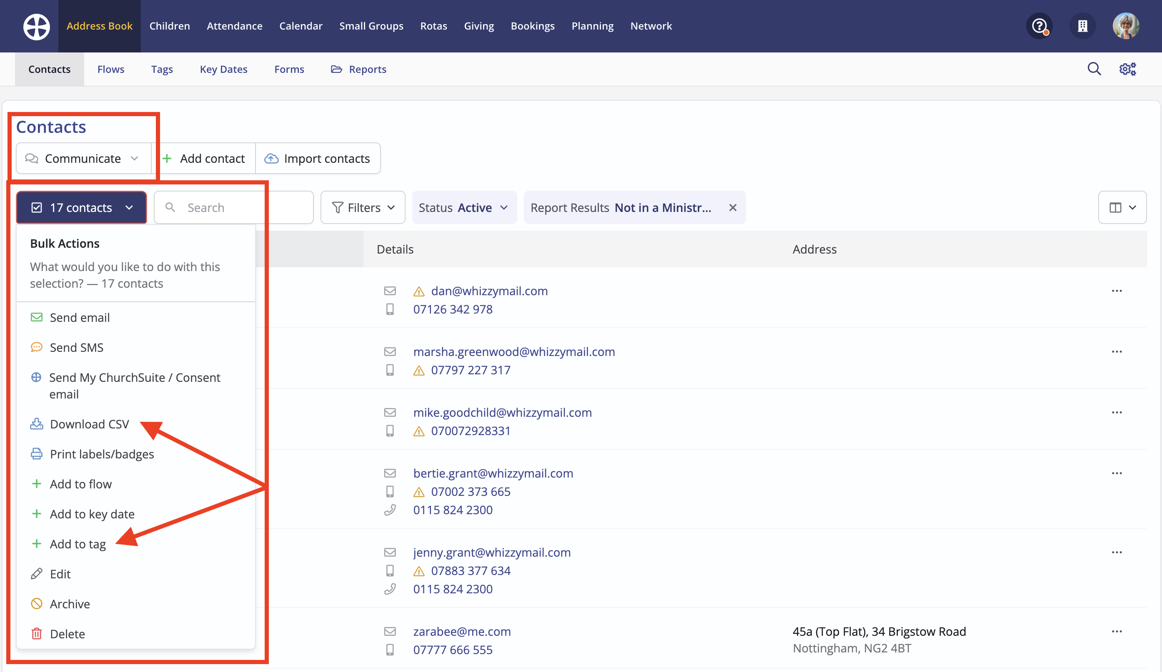Toggle the 17 contacts selection checkbox

(x=37, y=208)
